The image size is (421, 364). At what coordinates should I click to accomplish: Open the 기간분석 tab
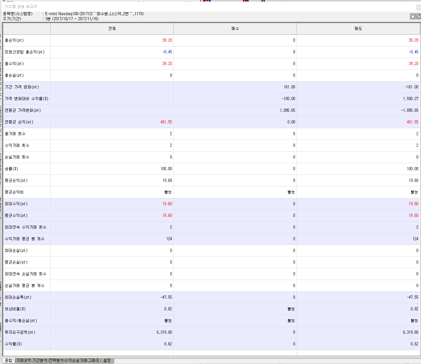coord(40,360)
